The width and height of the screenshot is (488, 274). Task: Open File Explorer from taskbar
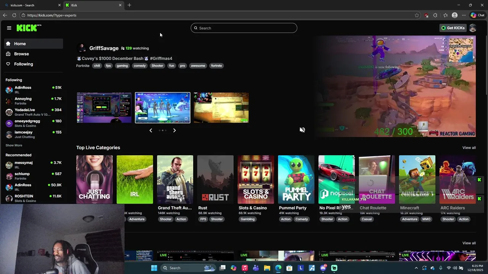[267, 268]
